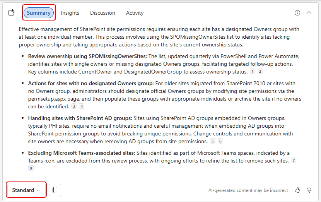Click the AI-generated content disclaimer text
This screenshot has width=321, height=202.
(248, 190)
